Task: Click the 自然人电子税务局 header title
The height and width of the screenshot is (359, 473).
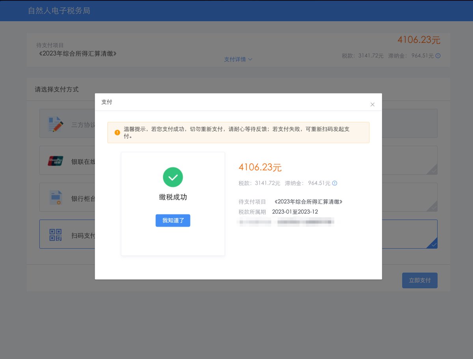Action: click(59, 11)
